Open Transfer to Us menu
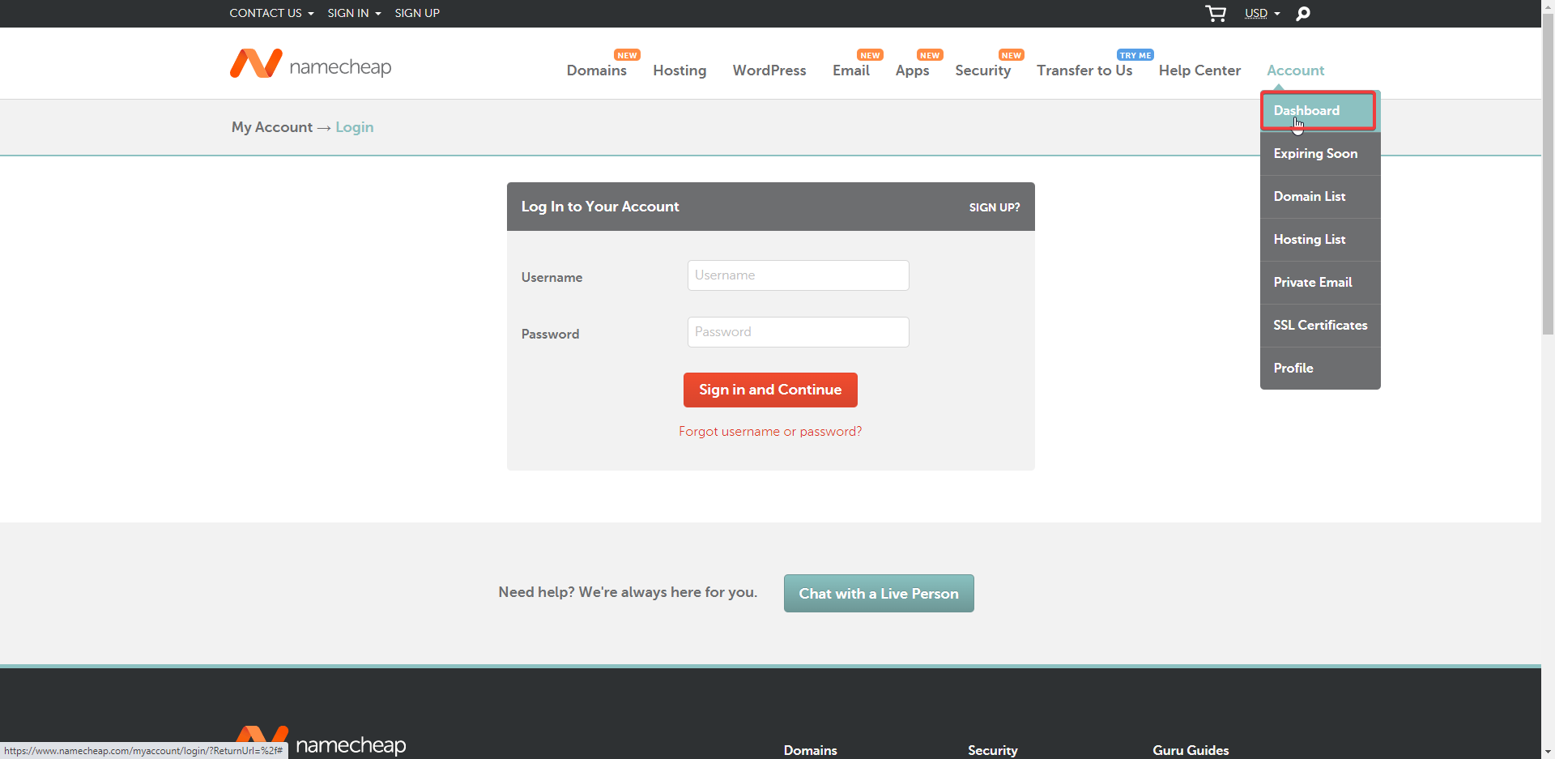Viewport: 1555px width, 759px height. (x=1084, y=70)
